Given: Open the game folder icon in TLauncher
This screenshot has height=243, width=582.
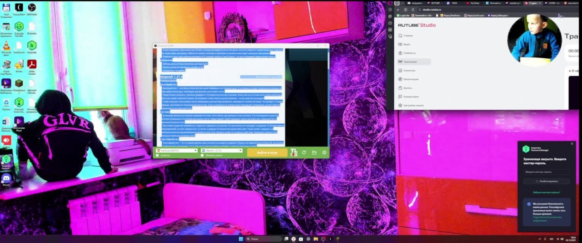Looking at the screenshot, I should point(314,153).
